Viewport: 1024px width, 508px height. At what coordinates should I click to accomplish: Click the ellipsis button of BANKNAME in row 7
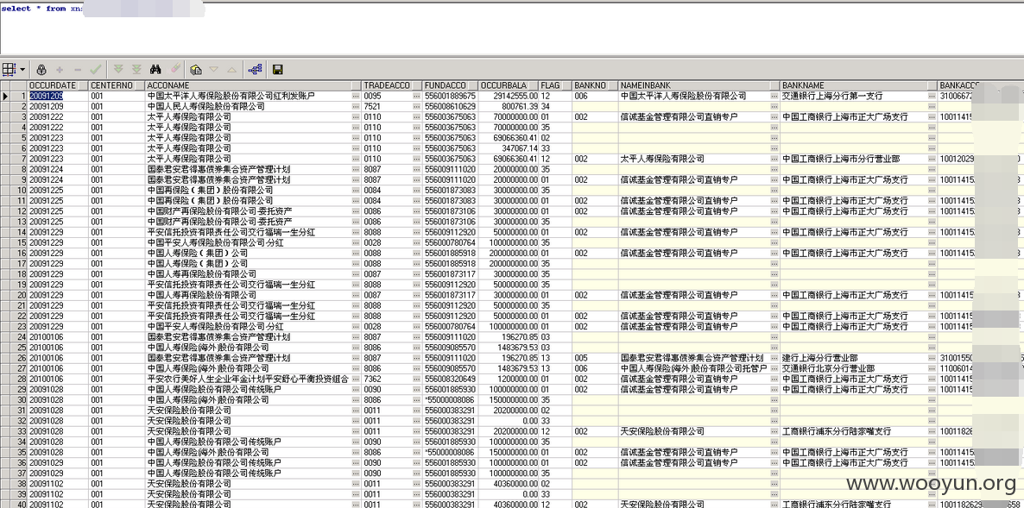pos(932,159)
